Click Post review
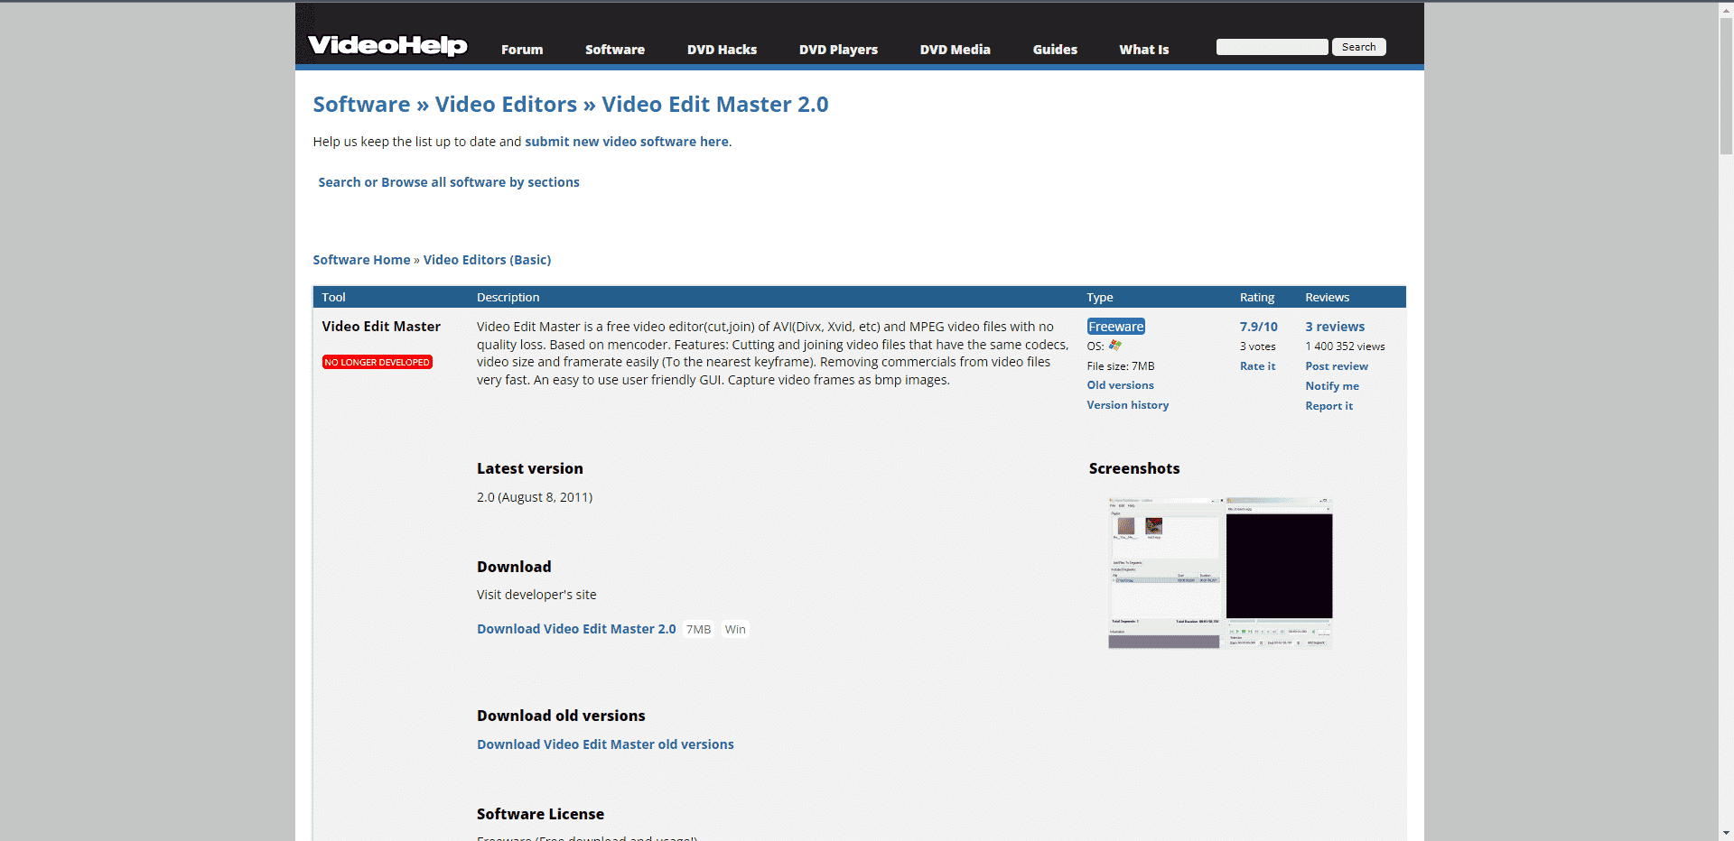 [1337, 366]
